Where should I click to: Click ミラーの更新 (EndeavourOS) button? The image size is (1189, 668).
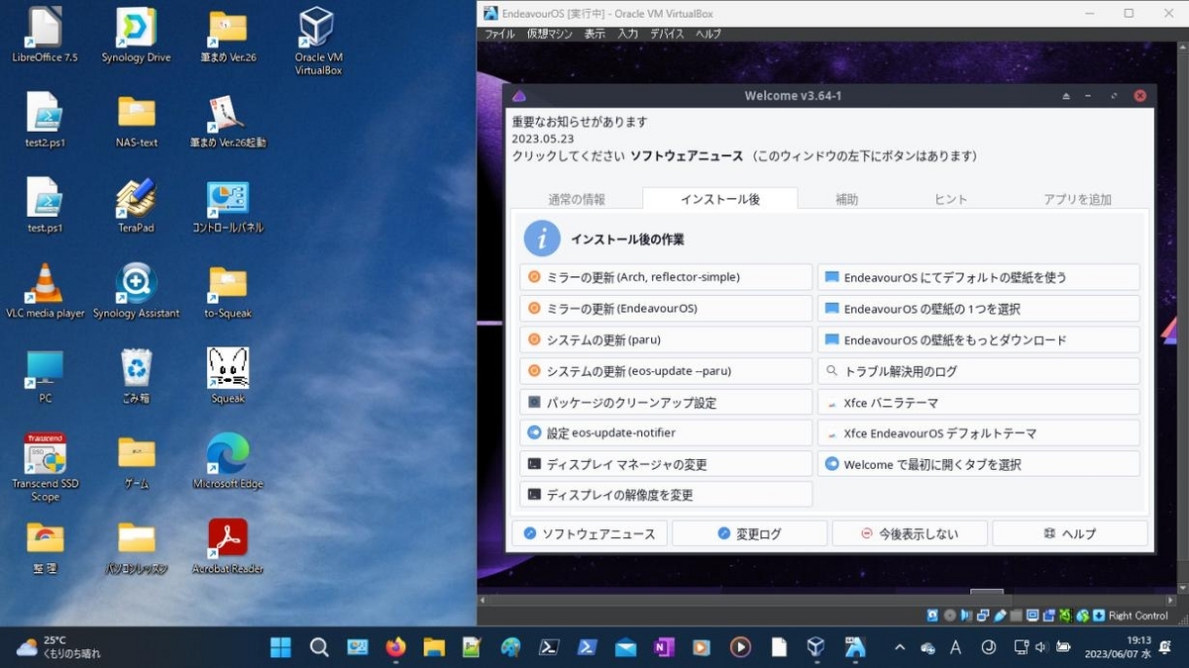pos(666,309)
